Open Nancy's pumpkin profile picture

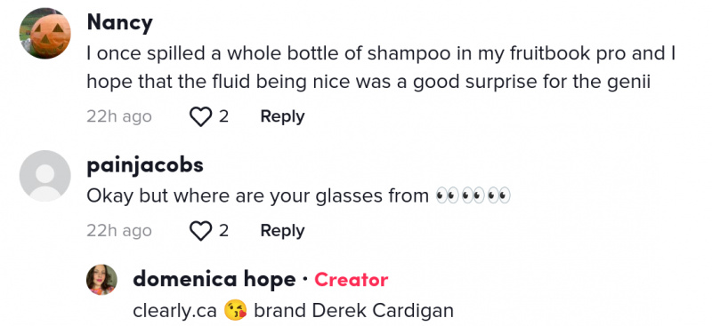(x=45, y=33)
